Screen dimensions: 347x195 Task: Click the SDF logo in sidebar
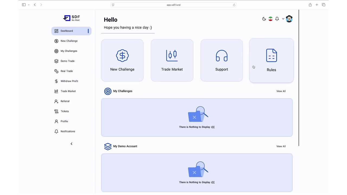click(x=72, y=18)
